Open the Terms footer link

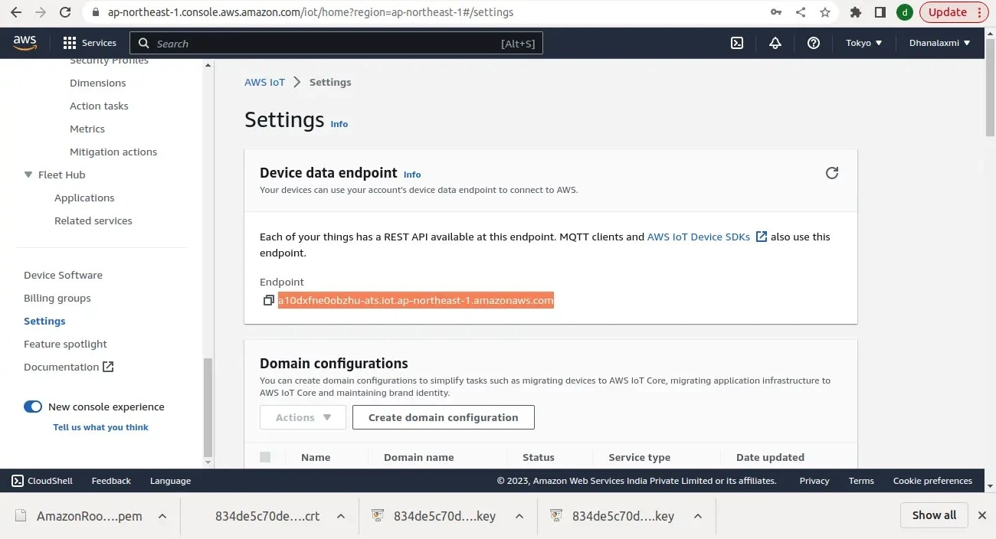tap(861, 481)
